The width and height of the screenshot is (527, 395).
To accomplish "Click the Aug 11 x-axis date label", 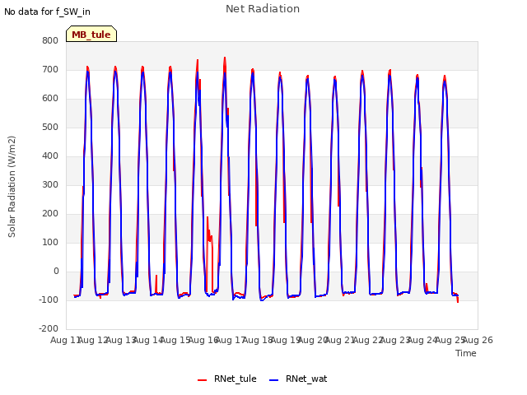I will [65, 340].
